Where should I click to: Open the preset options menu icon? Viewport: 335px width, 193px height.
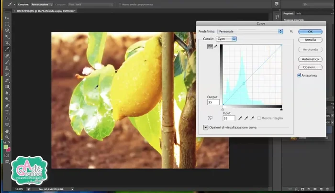point(290,32)
